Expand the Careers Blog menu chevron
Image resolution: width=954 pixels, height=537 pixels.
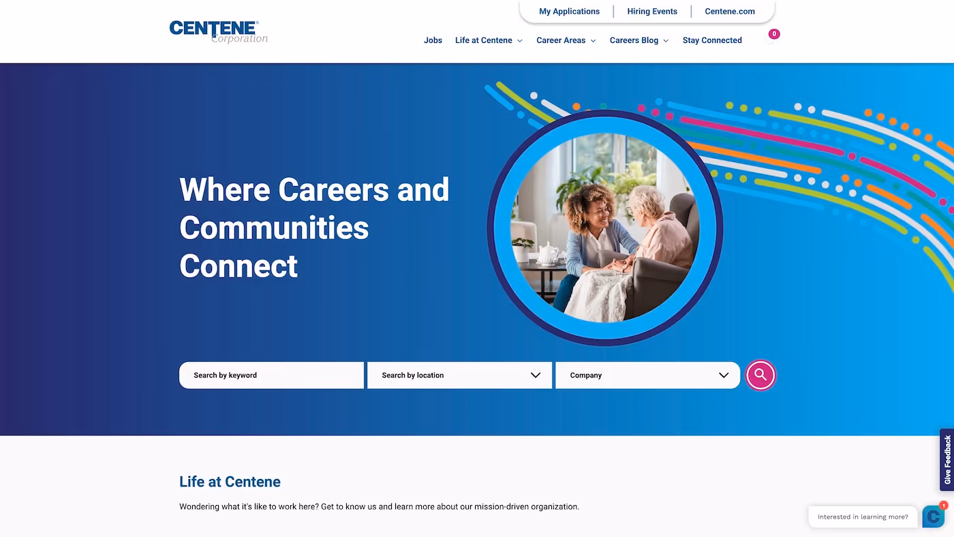point(666,40)
